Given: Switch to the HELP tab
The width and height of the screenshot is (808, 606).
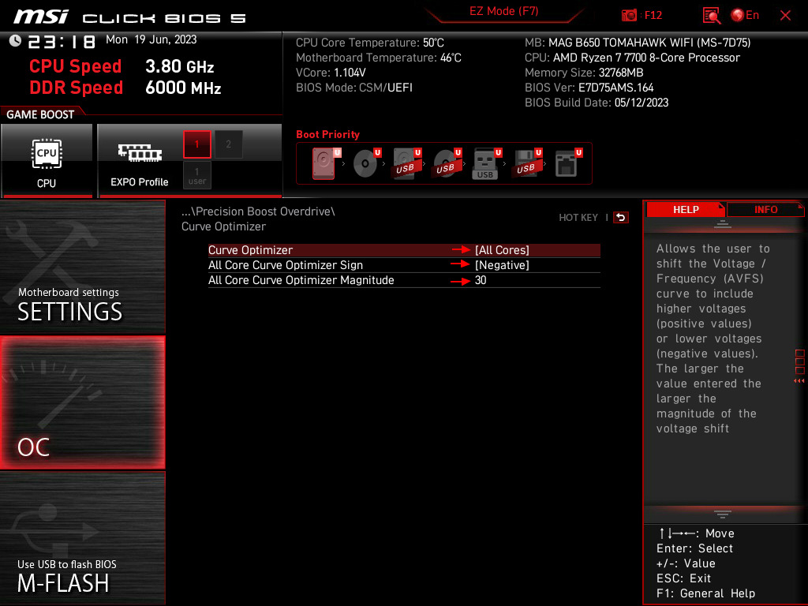Looking at the screenshot, I should pos(686,209).
